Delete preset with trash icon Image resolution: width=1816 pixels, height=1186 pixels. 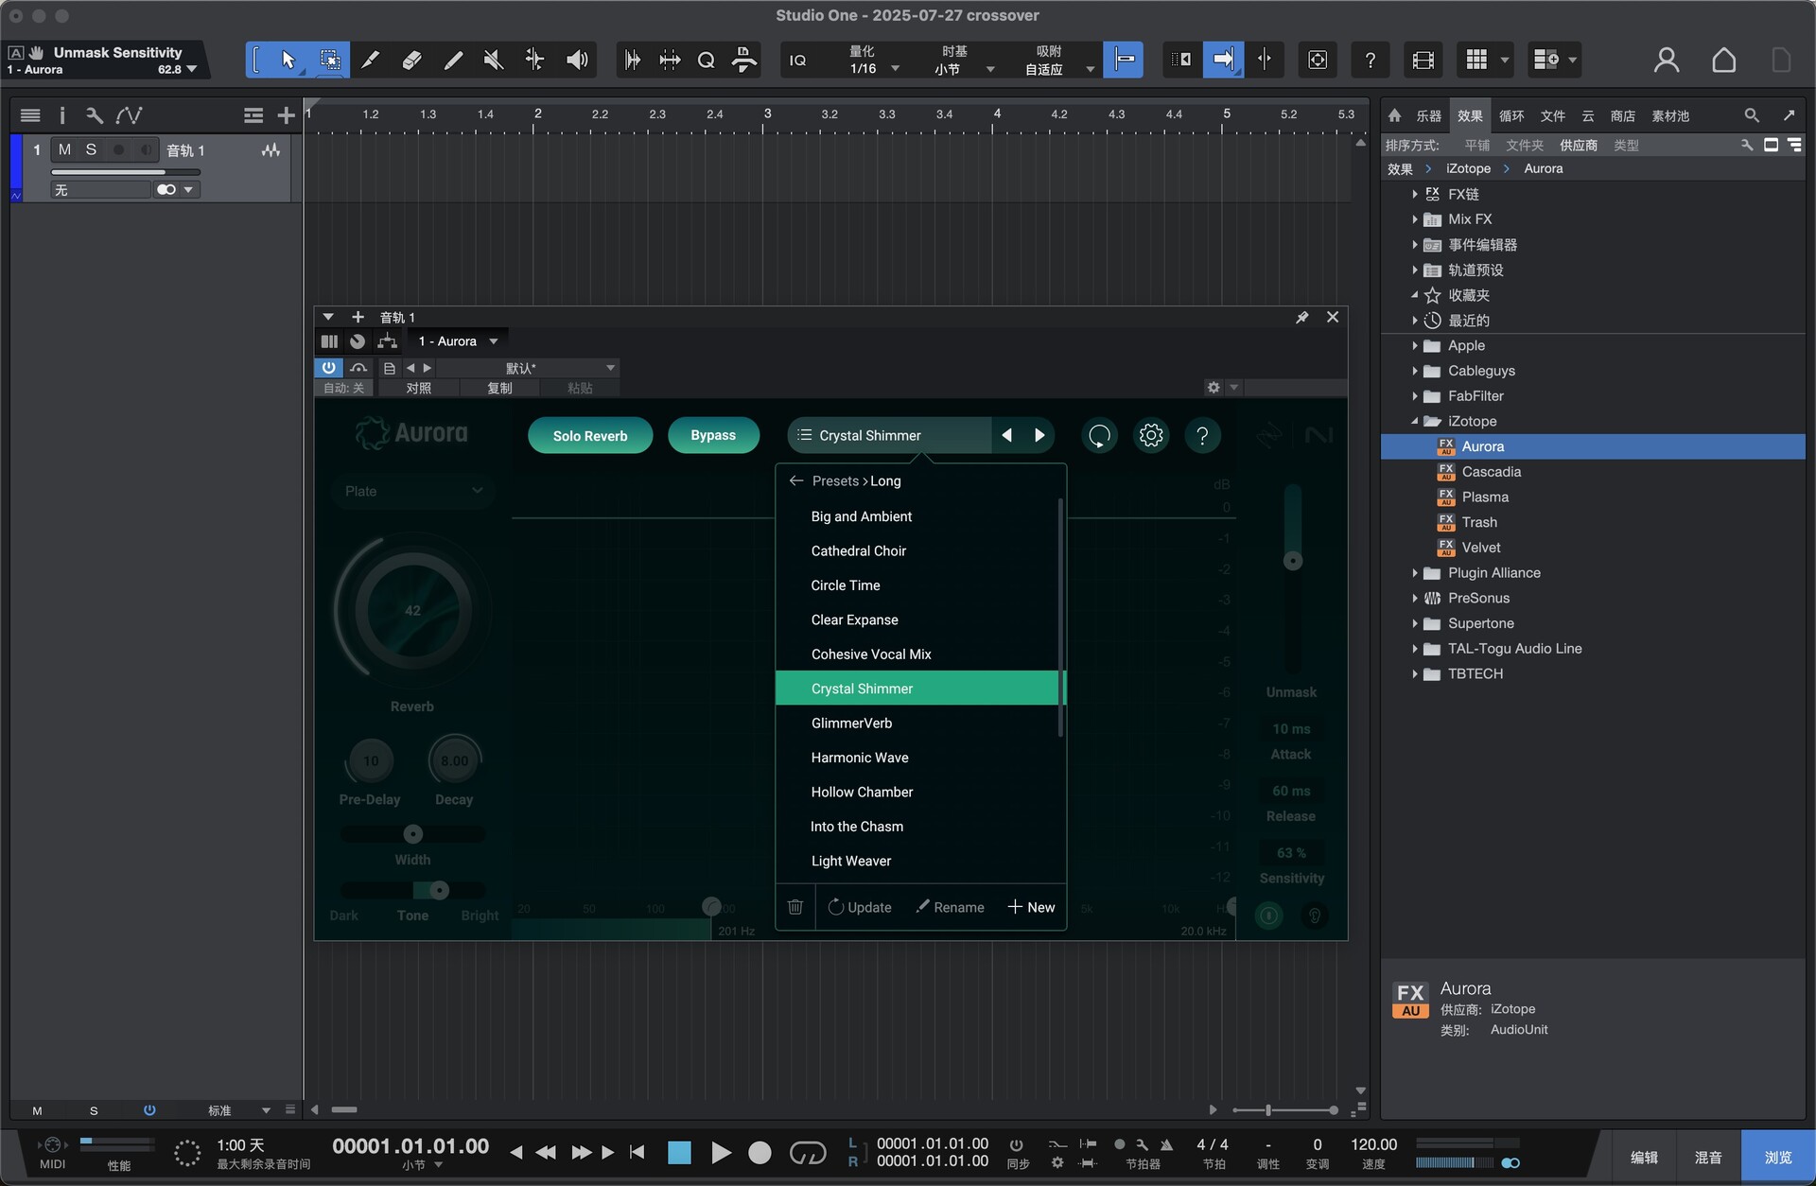click(x=795, y=907)
